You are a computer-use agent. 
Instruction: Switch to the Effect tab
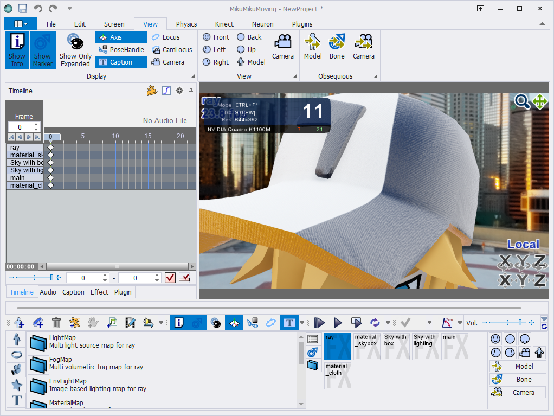point(99,292)
